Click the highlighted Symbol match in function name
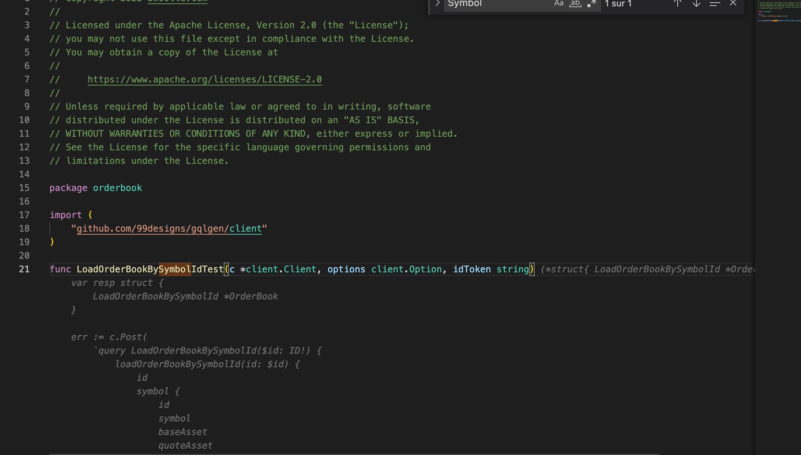Viewport: 801px width, 455px height. (x=174, y=269)
